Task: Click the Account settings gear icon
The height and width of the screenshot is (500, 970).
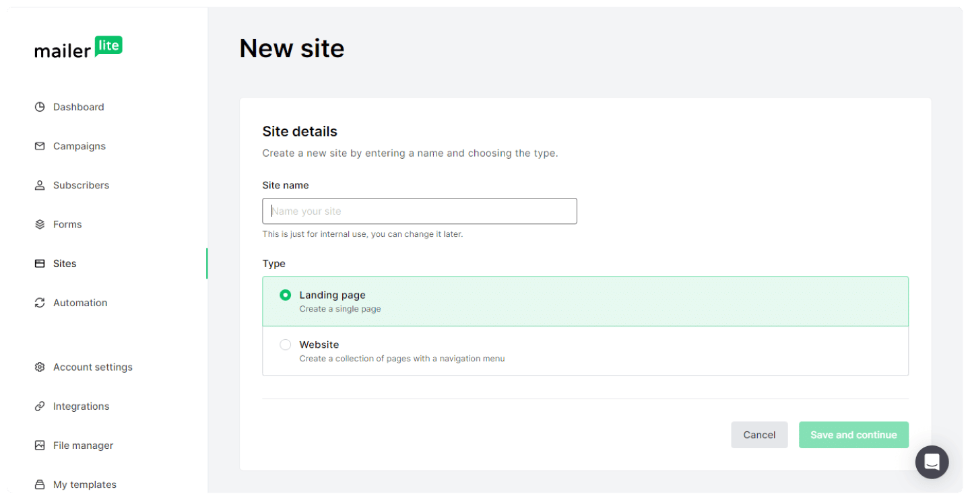Action: pyautogui.click(x=40, y=367)
